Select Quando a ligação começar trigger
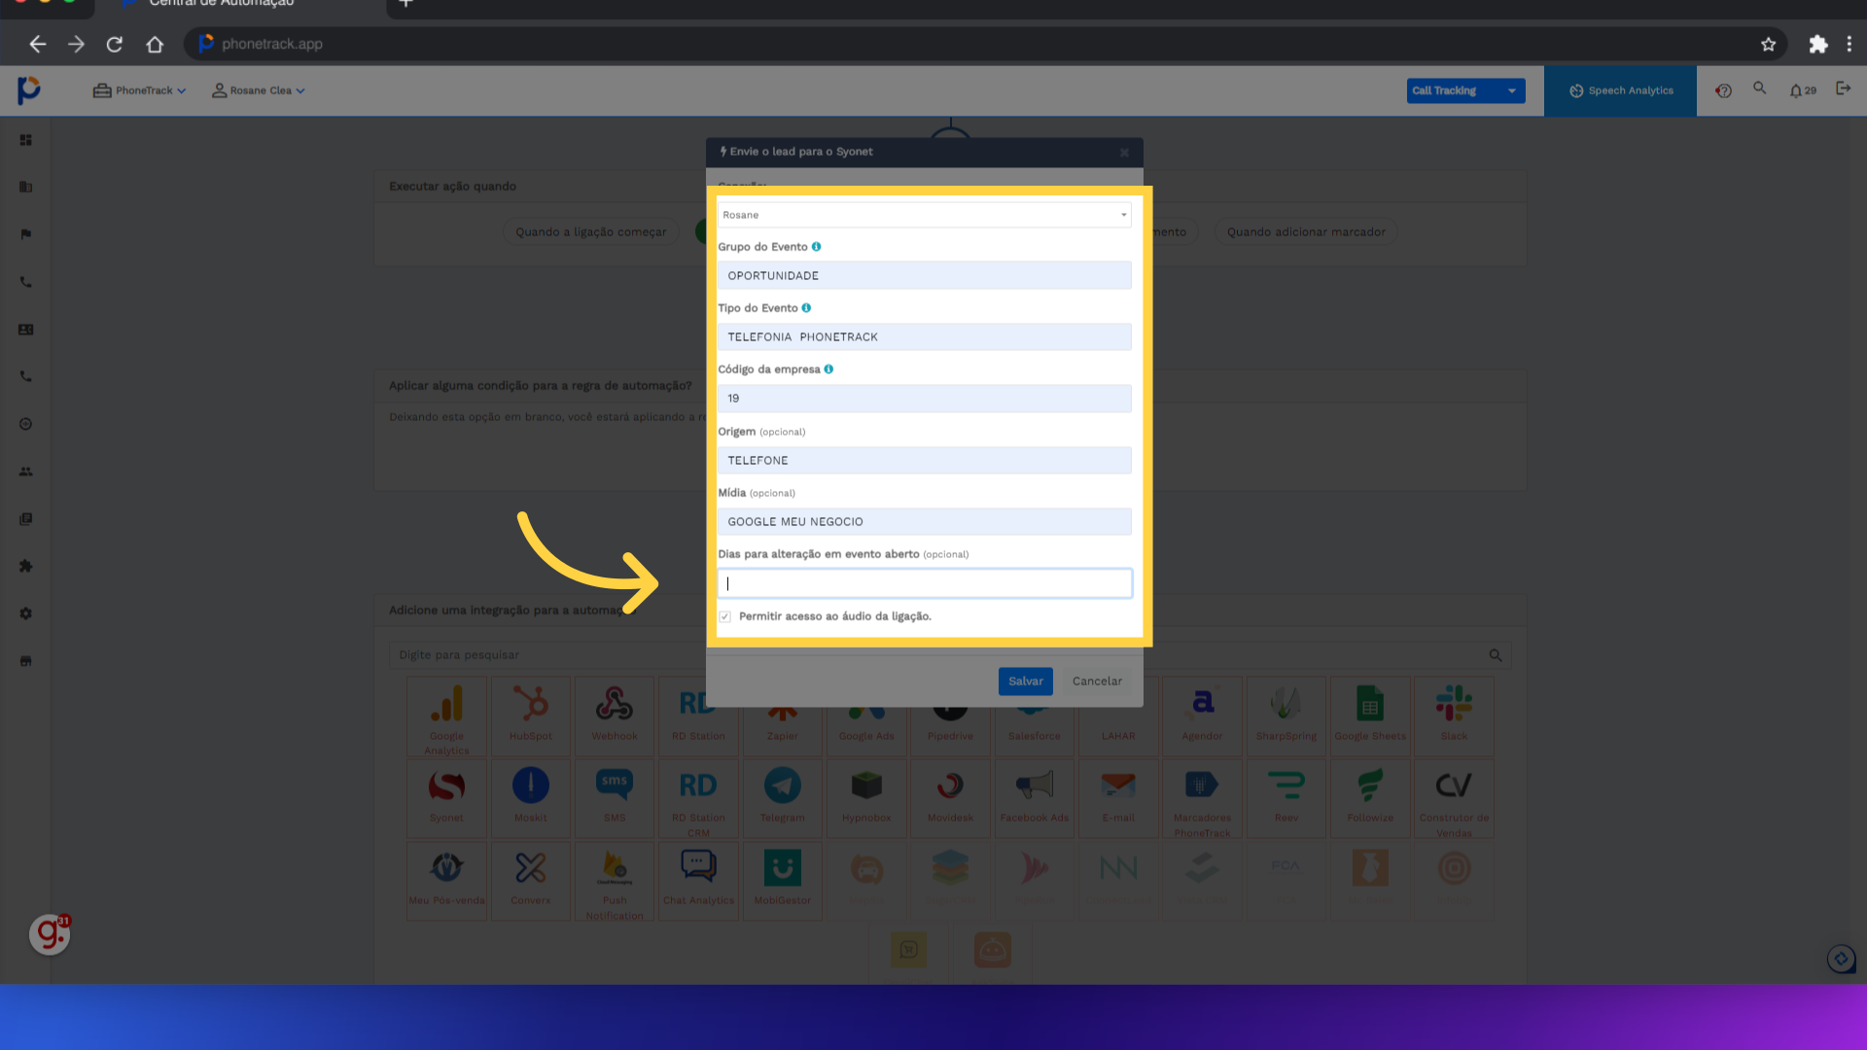The image size is (1867, 1050). click(591, 231)
